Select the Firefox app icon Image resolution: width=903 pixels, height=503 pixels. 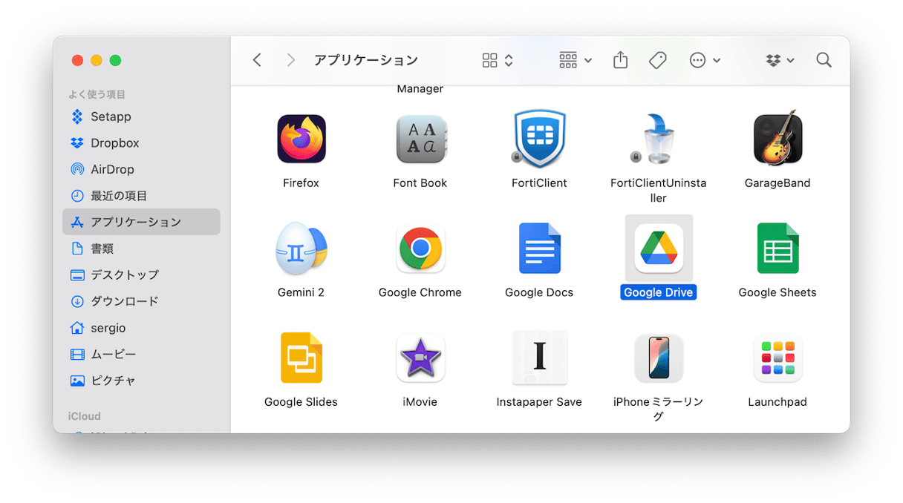[x=301, y=139]
